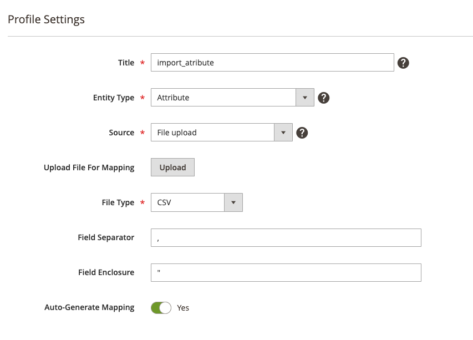This screenshot has width=473, height=340.
Task: Click into the Field Separator input
Action: pyautogui.click(x=286, y=238)
